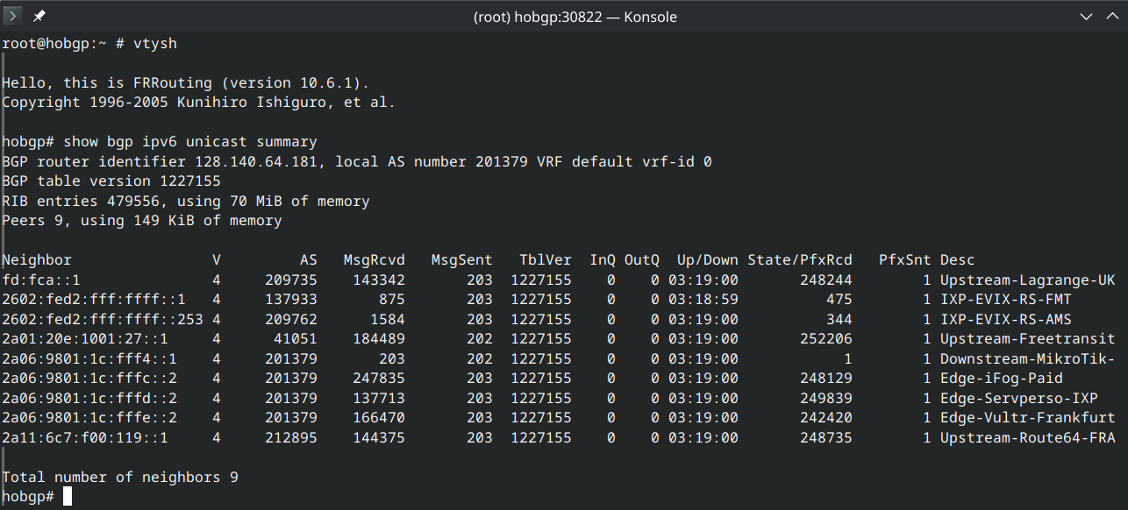Click the Neighbor column header

(x=37, y=260)
